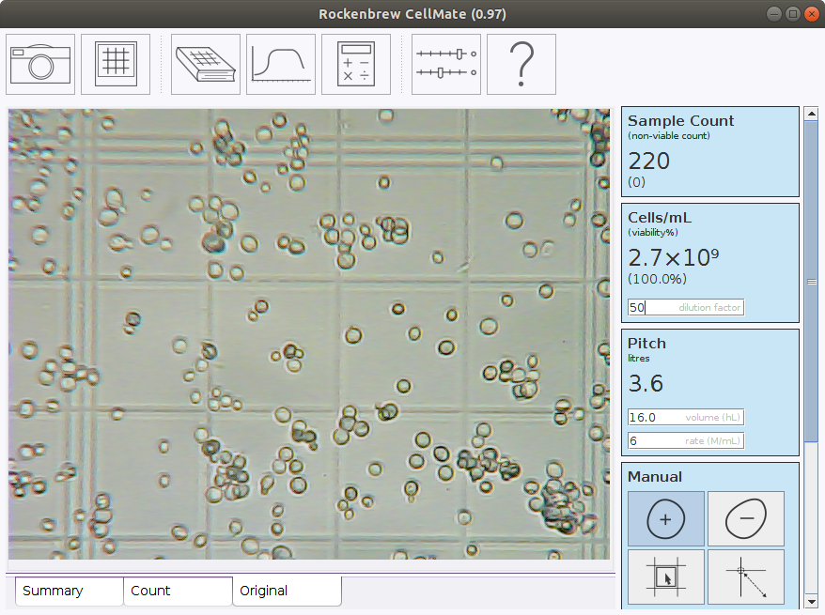Open the calculator tool
The height and width of the screenshot is (615, 825).
[356, 64]
